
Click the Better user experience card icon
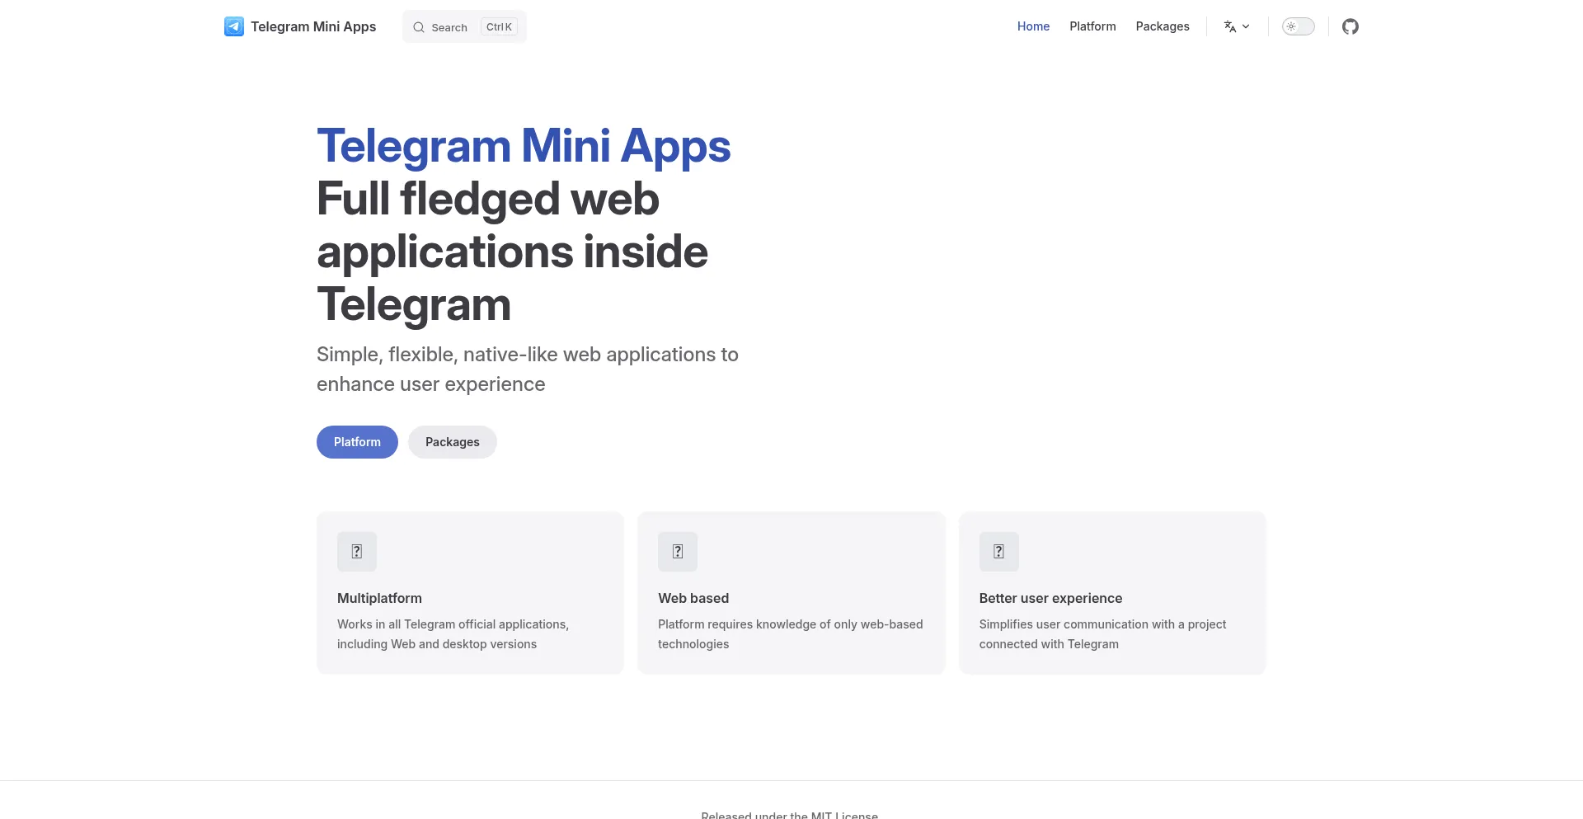(x=998, y=552)
